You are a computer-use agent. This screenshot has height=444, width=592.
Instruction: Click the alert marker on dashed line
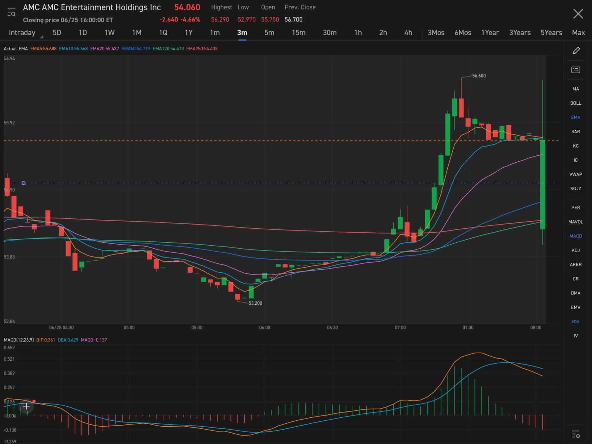[x=24, y=183]
